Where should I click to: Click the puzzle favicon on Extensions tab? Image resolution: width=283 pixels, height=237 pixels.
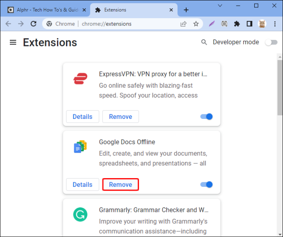tap(98, 10)
